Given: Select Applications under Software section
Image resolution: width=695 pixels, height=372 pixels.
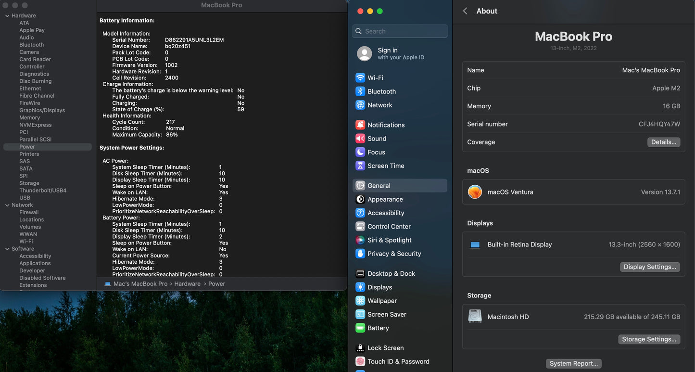Looking at the screenshot, I should 35,263.
